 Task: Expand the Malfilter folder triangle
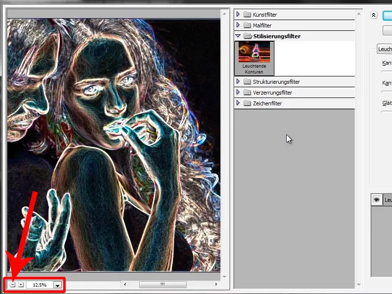coord(238,25)
